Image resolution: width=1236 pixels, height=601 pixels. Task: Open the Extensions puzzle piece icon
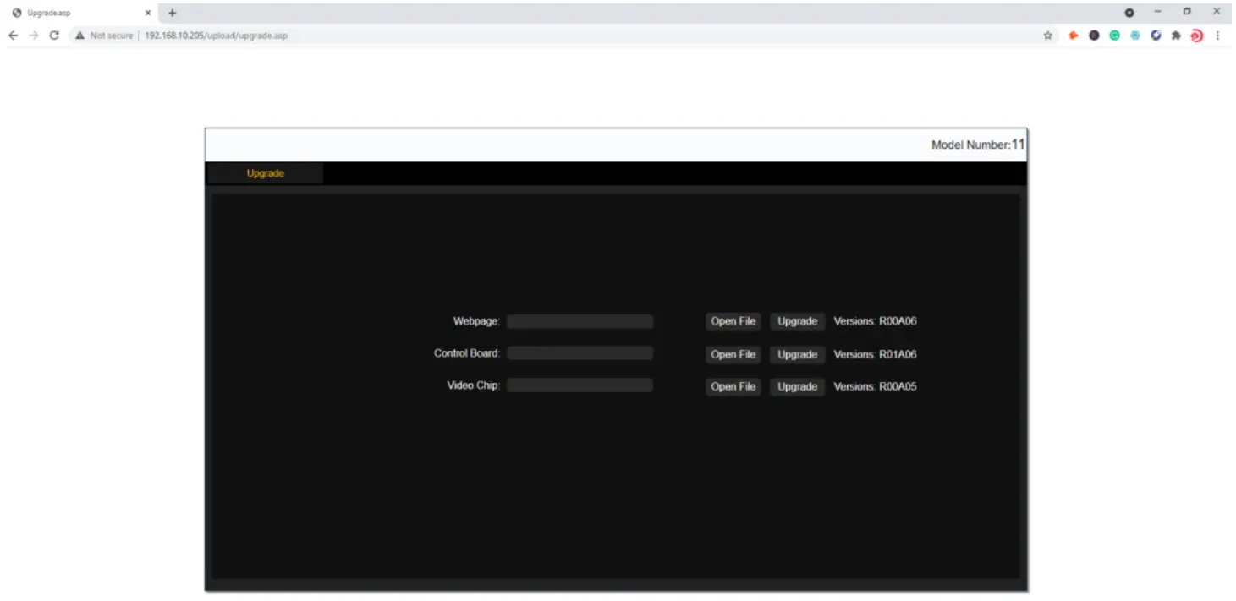1176,36
